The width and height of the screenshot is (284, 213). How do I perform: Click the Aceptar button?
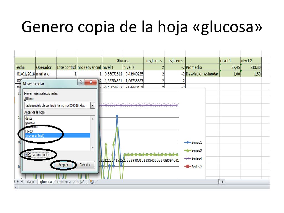pos(63,165)
